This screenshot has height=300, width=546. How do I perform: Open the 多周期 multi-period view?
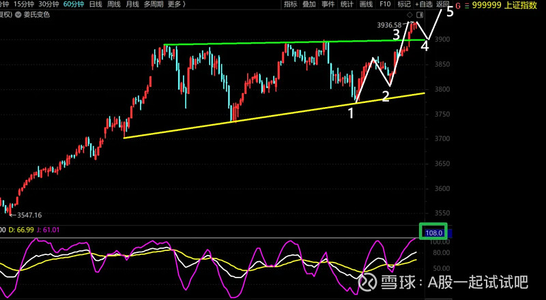pyautogui.click(x=153, y=4)
